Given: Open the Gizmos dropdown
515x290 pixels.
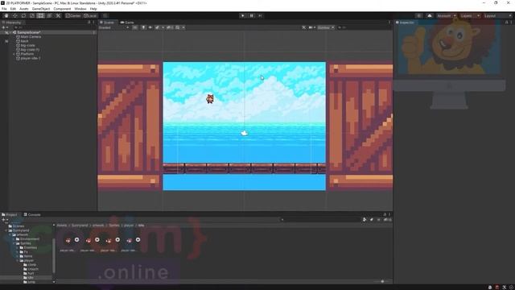Looking at the screenshot, I should click(325, 27).
